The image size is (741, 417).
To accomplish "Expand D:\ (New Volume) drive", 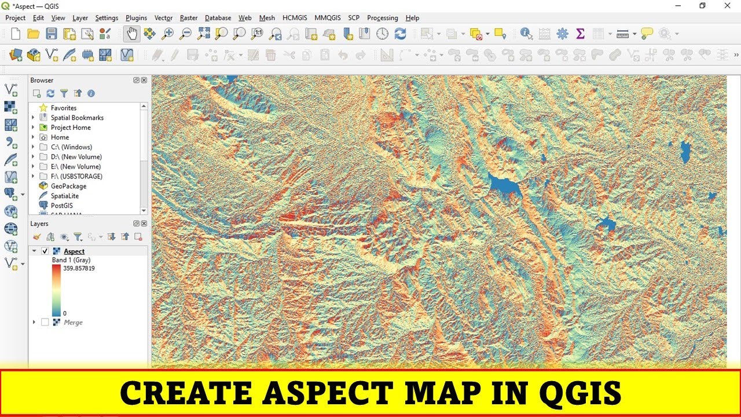I will pyautogui.click(x=33, y=157).
